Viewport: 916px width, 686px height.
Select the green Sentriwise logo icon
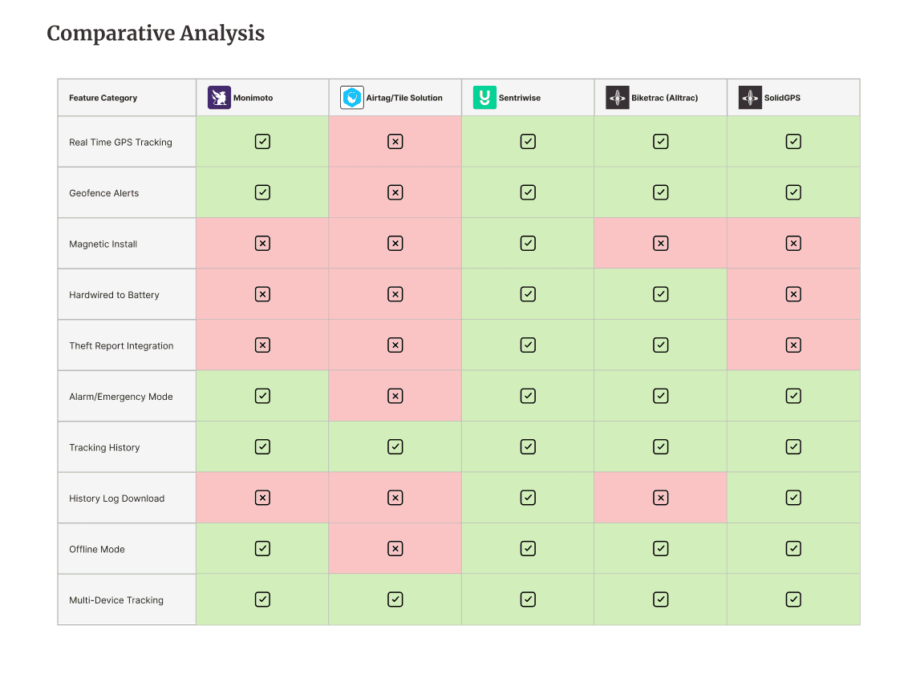pos(484,98)
